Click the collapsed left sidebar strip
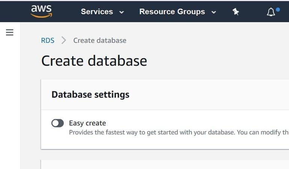This screenshot has width=289, height=169. point(10,105)
